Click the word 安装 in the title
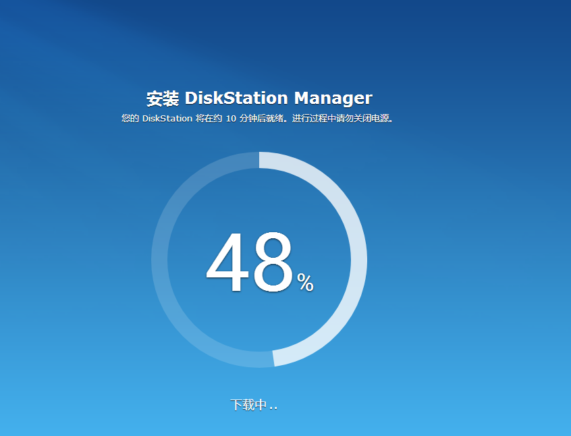This screenshot has width=571, height=436. tap(163, 99)
